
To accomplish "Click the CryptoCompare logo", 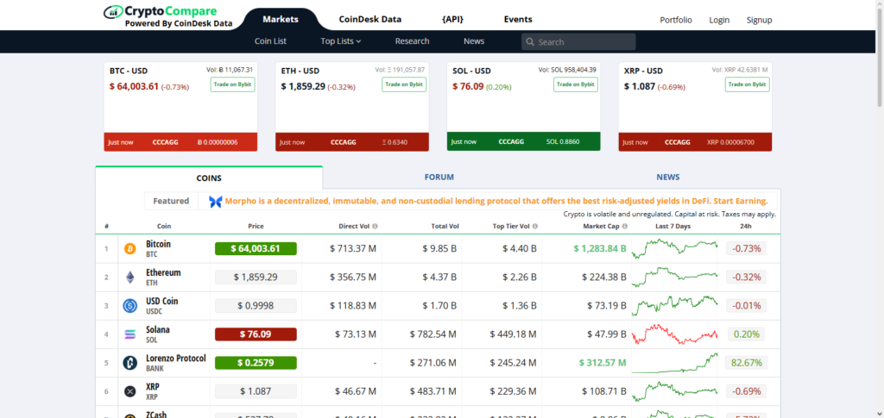I will (x=168, y=17).
